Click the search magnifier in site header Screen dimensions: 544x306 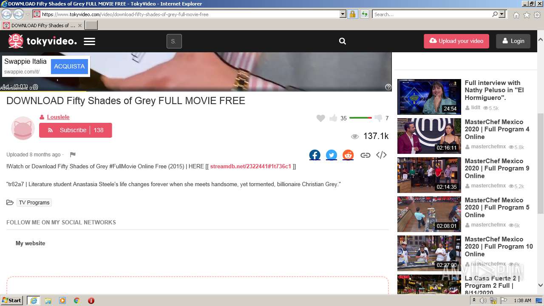343,41
